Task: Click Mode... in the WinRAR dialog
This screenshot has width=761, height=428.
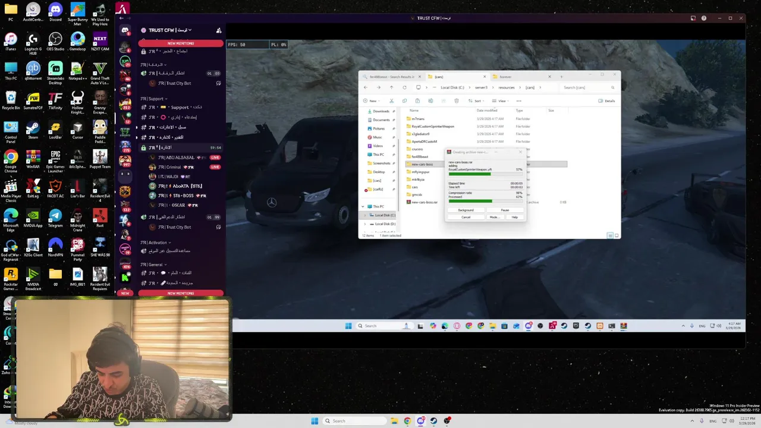Action: [494, 217]
